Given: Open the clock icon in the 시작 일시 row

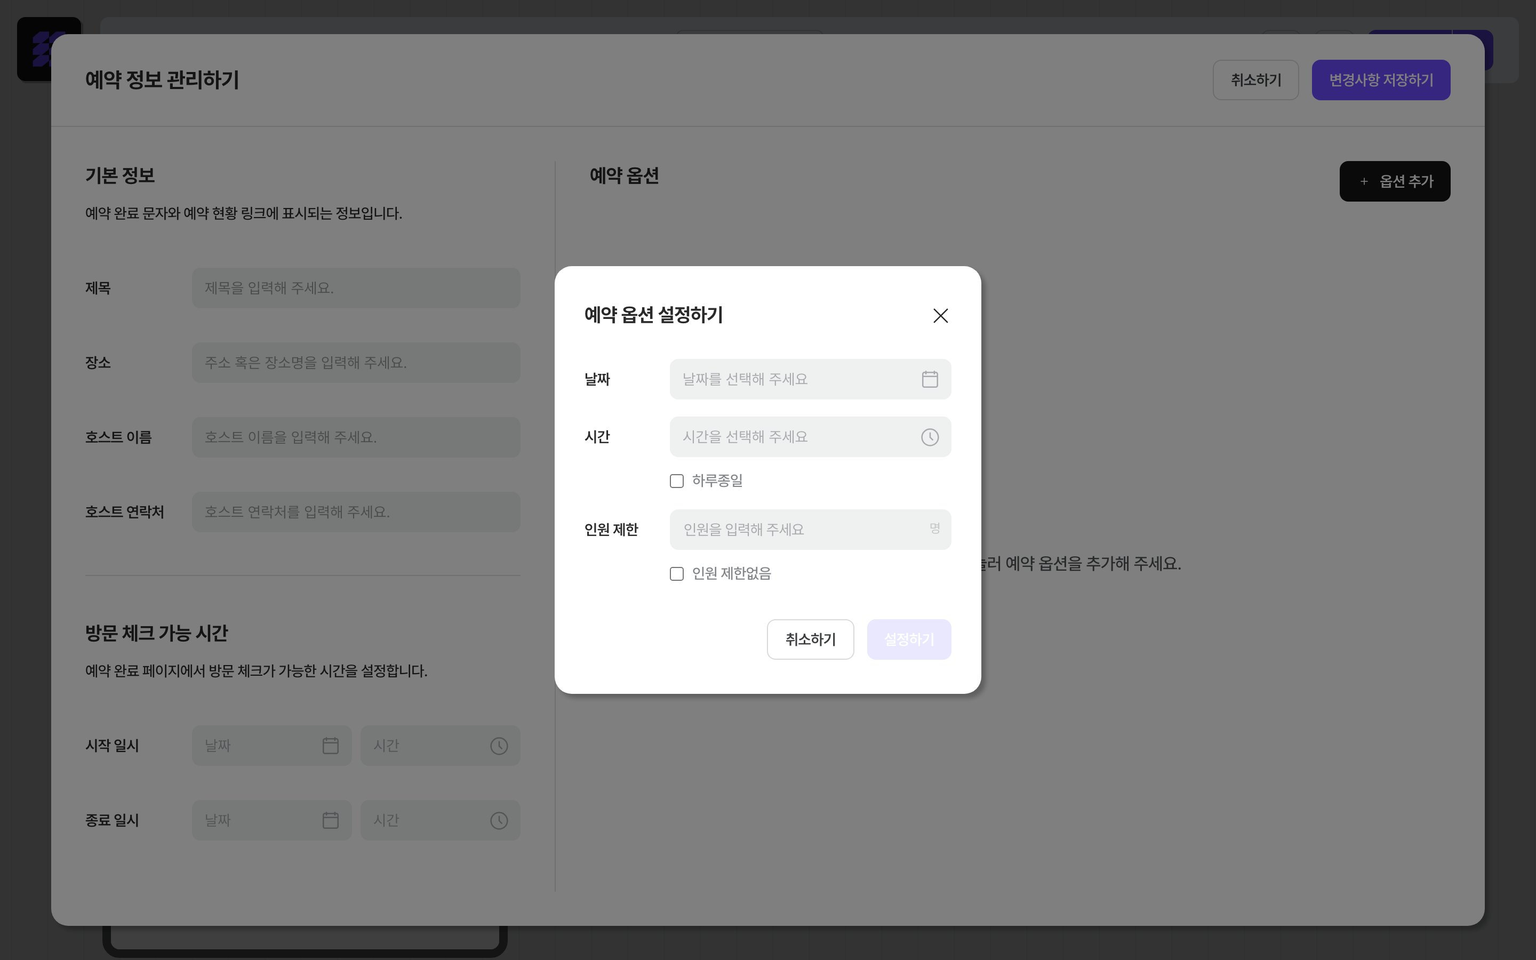Looking at the screenshot, I should point(499,746).
